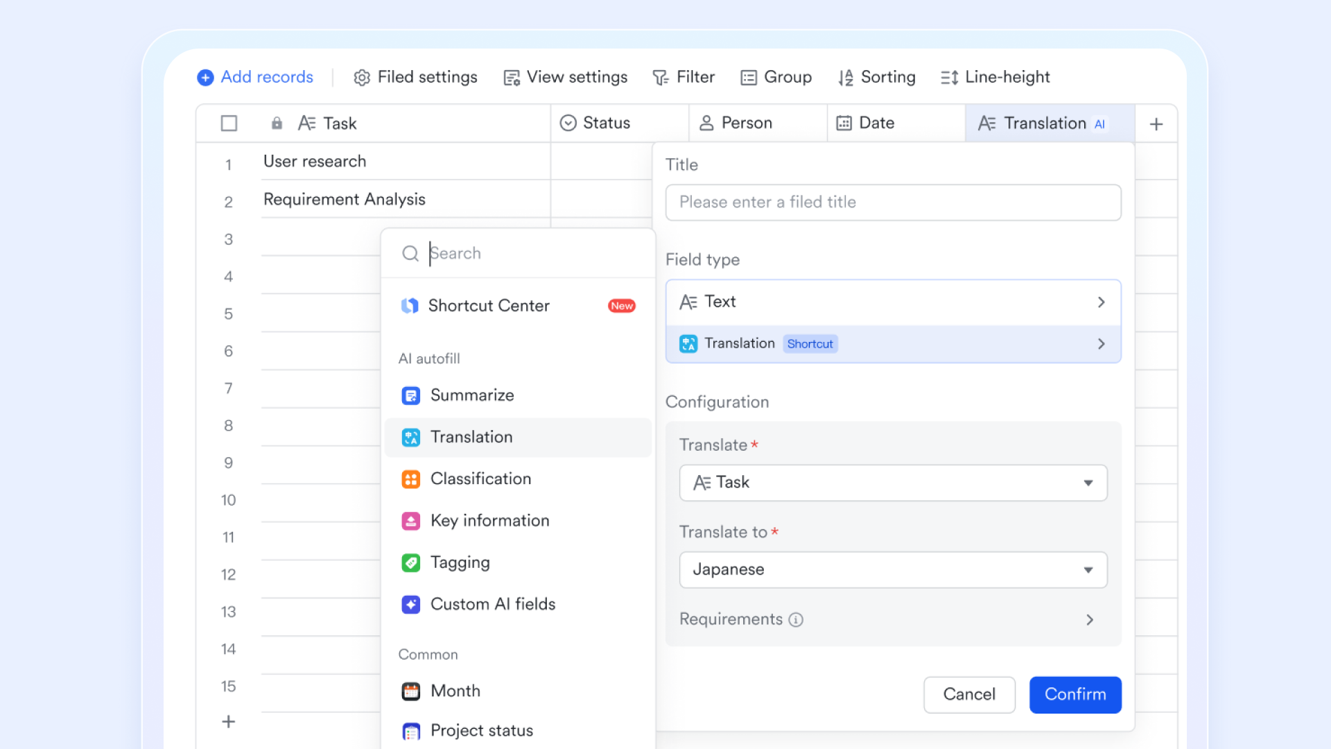This screenshot has width=1331, height=749.
Task: Expand the Requirements section chevron
Action: [x=1090, y=620]
